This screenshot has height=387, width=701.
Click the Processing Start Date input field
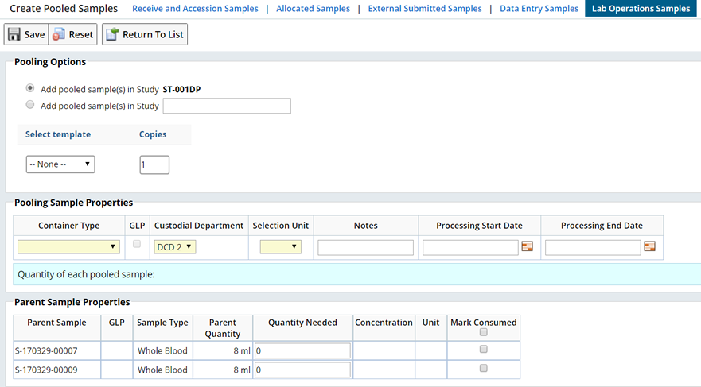(x=470, y=248)
